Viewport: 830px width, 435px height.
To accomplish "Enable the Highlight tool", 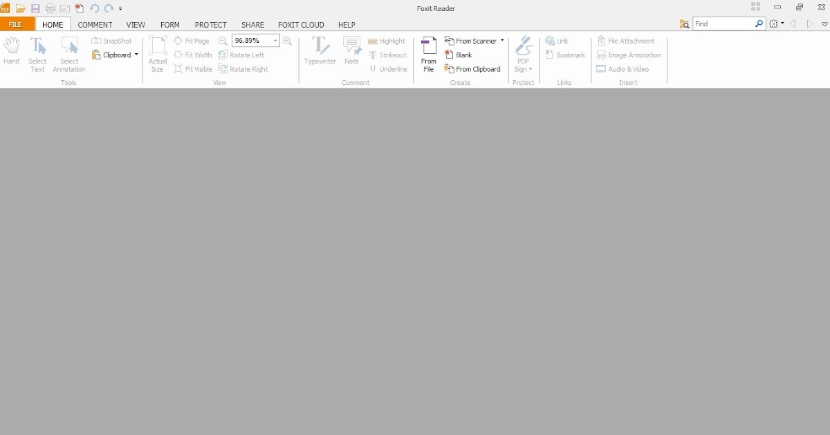I will (387, 41).
